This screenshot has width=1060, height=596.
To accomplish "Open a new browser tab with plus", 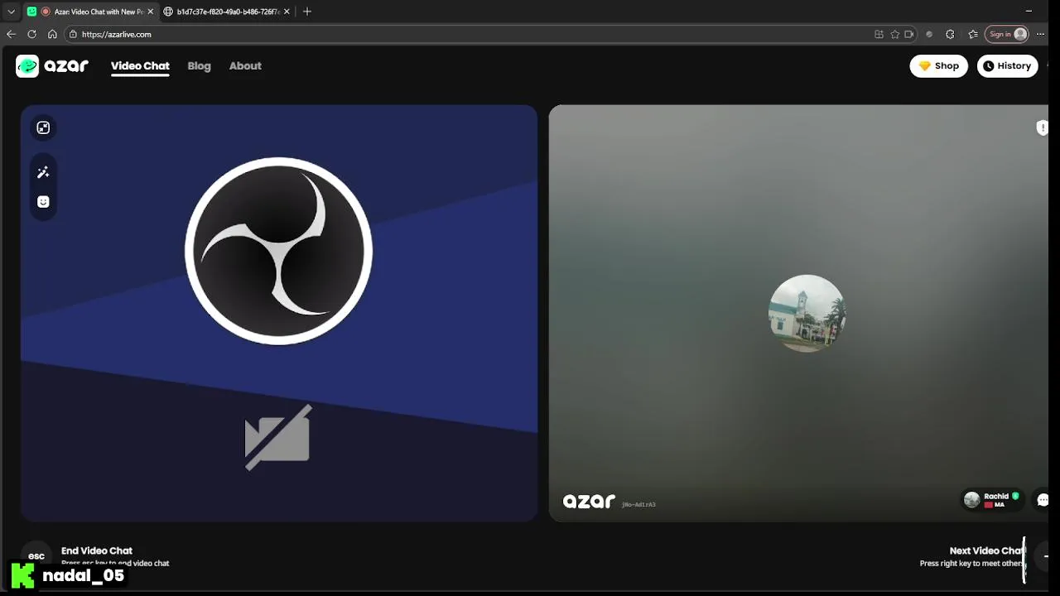I will point(307,12).
